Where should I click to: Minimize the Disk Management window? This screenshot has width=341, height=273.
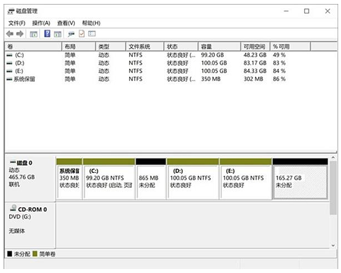click(286, 11)
